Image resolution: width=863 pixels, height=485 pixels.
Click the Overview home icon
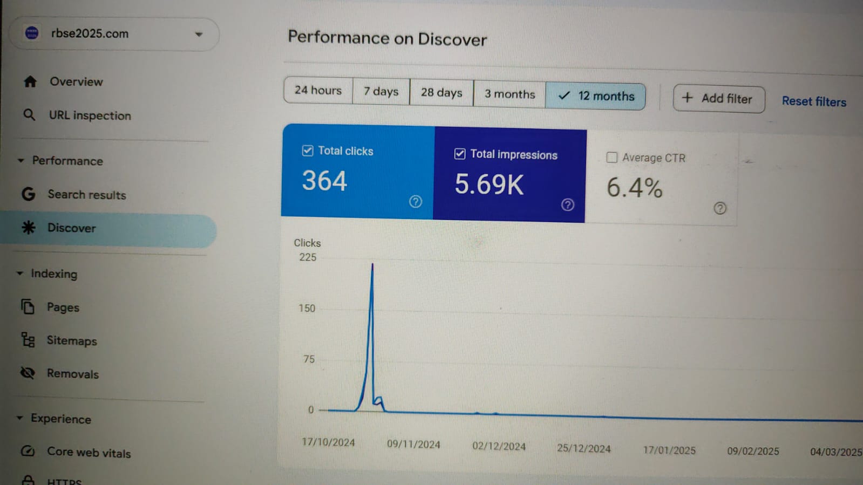pos(30,81)
